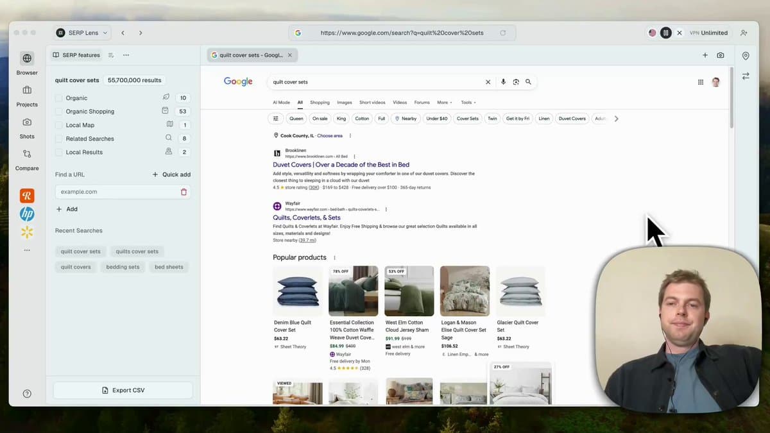The height and width of the screenshot is (433, 770).
Task: Switch to Google Images tab
Action: [345, 103]
